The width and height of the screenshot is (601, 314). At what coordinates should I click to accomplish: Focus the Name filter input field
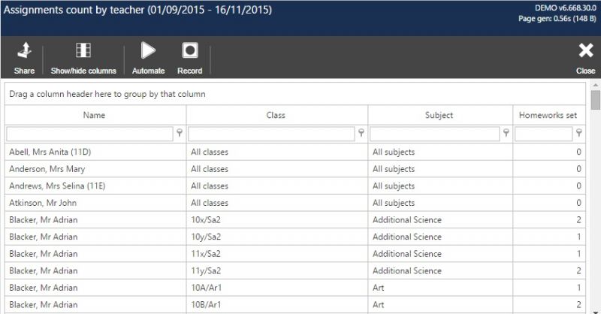(89, 134)
